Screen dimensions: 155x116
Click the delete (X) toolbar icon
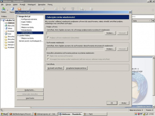tap(64, 9)
